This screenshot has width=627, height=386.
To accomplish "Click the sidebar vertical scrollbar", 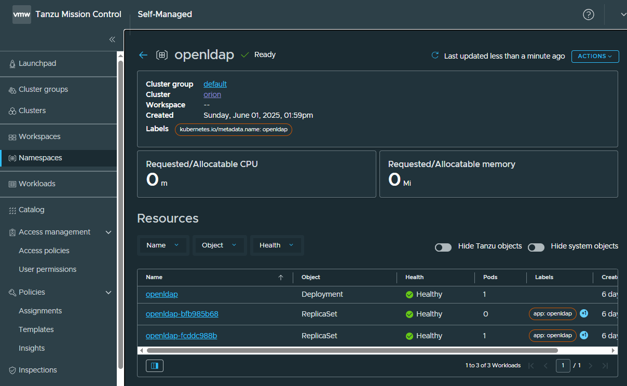I will point(120,214).
